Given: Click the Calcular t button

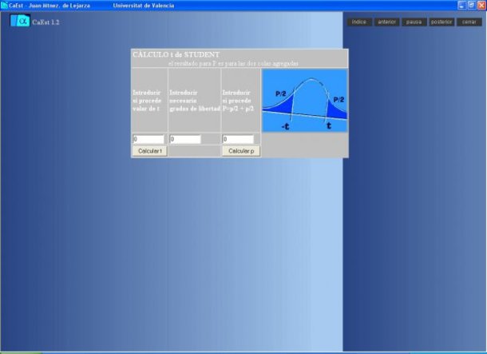Looking at the screenshot, I should point(149,150).
